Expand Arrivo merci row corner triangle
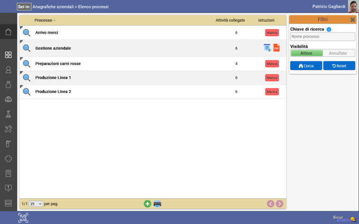359x224 pixels. (21, 27)
